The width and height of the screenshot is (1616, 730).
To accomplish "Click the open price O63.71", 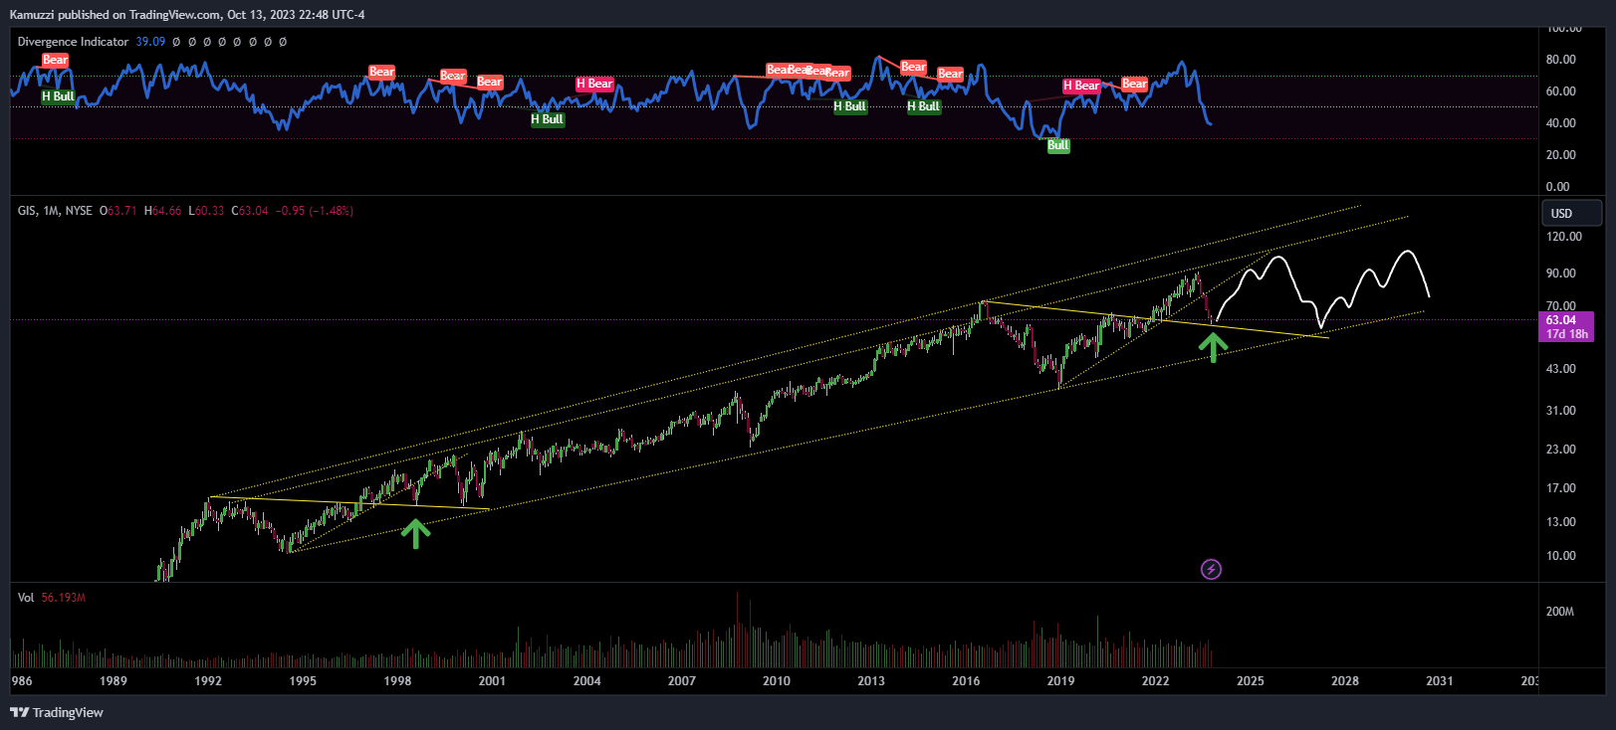I will 118,211.
